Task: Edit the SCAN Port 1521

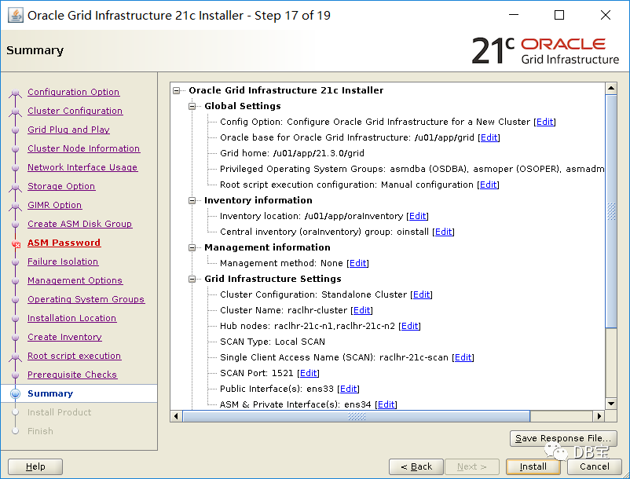Action: point(309,374)
